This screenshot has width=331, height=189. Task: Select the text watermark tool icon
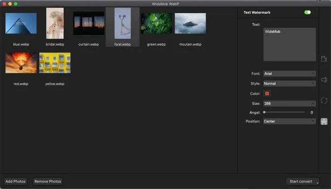click(x=324, y=121)
